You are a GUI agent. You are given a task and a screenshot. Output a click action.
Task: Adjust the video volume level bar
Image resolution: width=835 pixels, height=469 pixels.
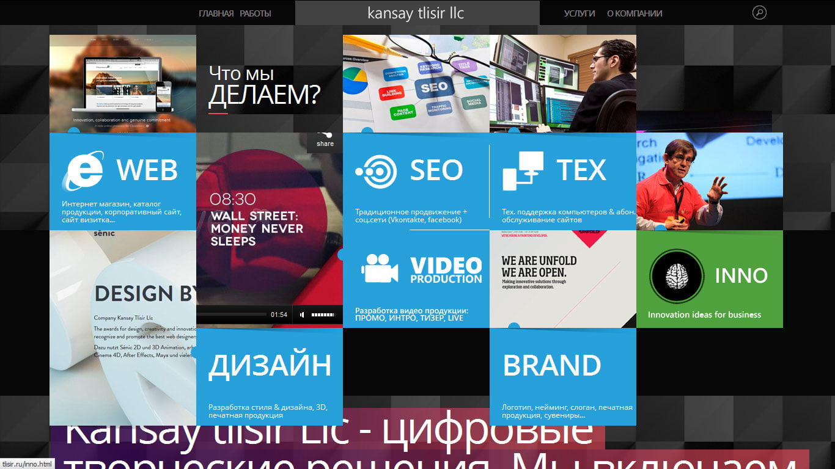tap(323, 314)
